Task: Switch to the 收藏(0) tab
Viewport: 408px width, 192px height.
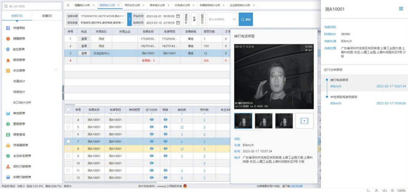Action: coord(46,16)
